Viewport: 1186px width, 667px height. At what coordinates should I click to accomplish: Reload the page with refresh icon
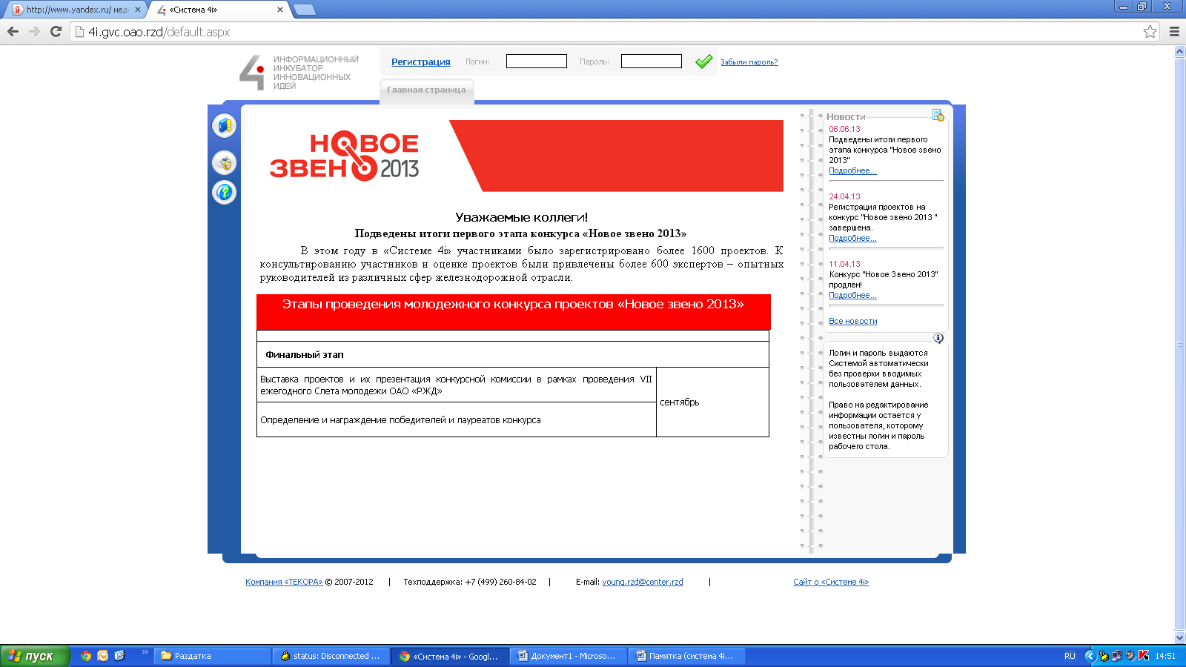56,31
